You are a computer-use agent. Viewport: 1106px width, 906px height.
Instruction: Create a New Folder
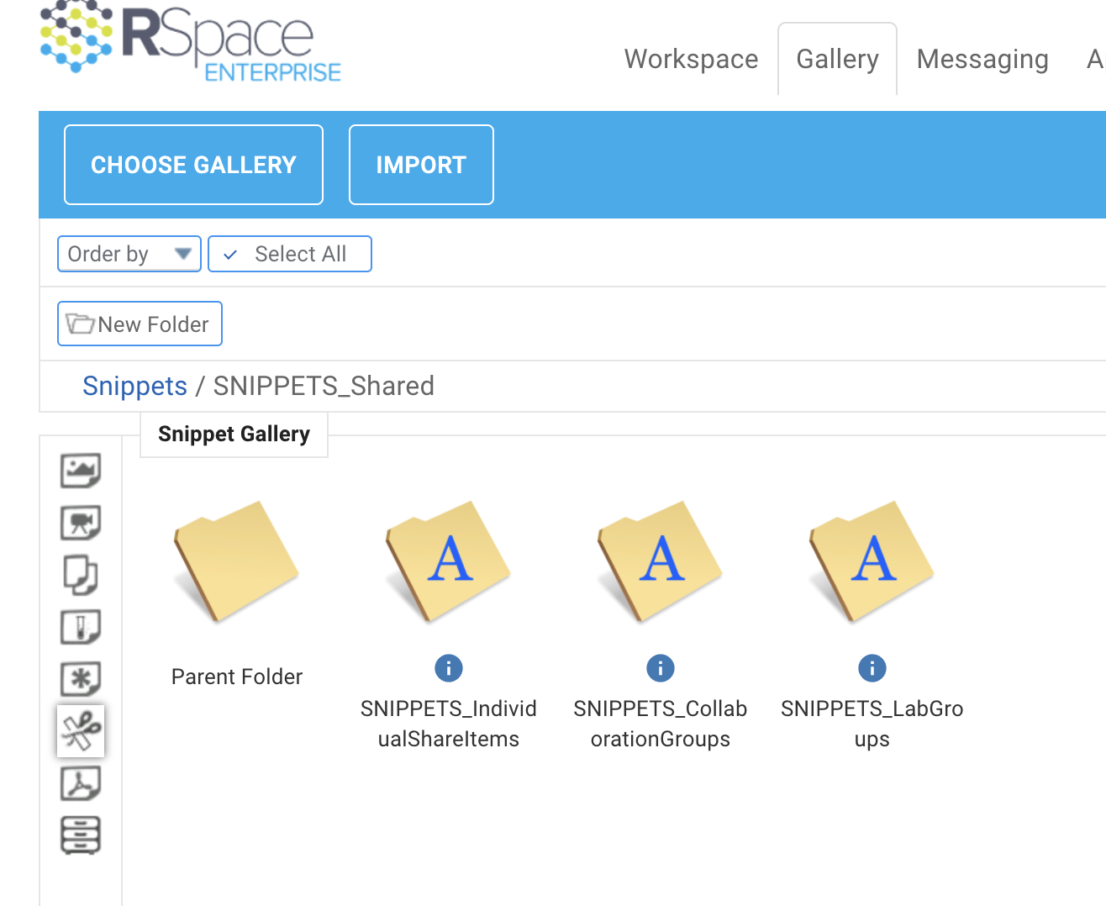pyautogui.click(x=140, y=324)
